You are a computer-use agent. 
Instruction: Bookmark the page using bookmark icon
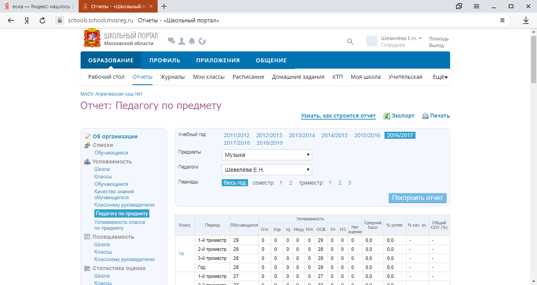click(x=502, y=20)
